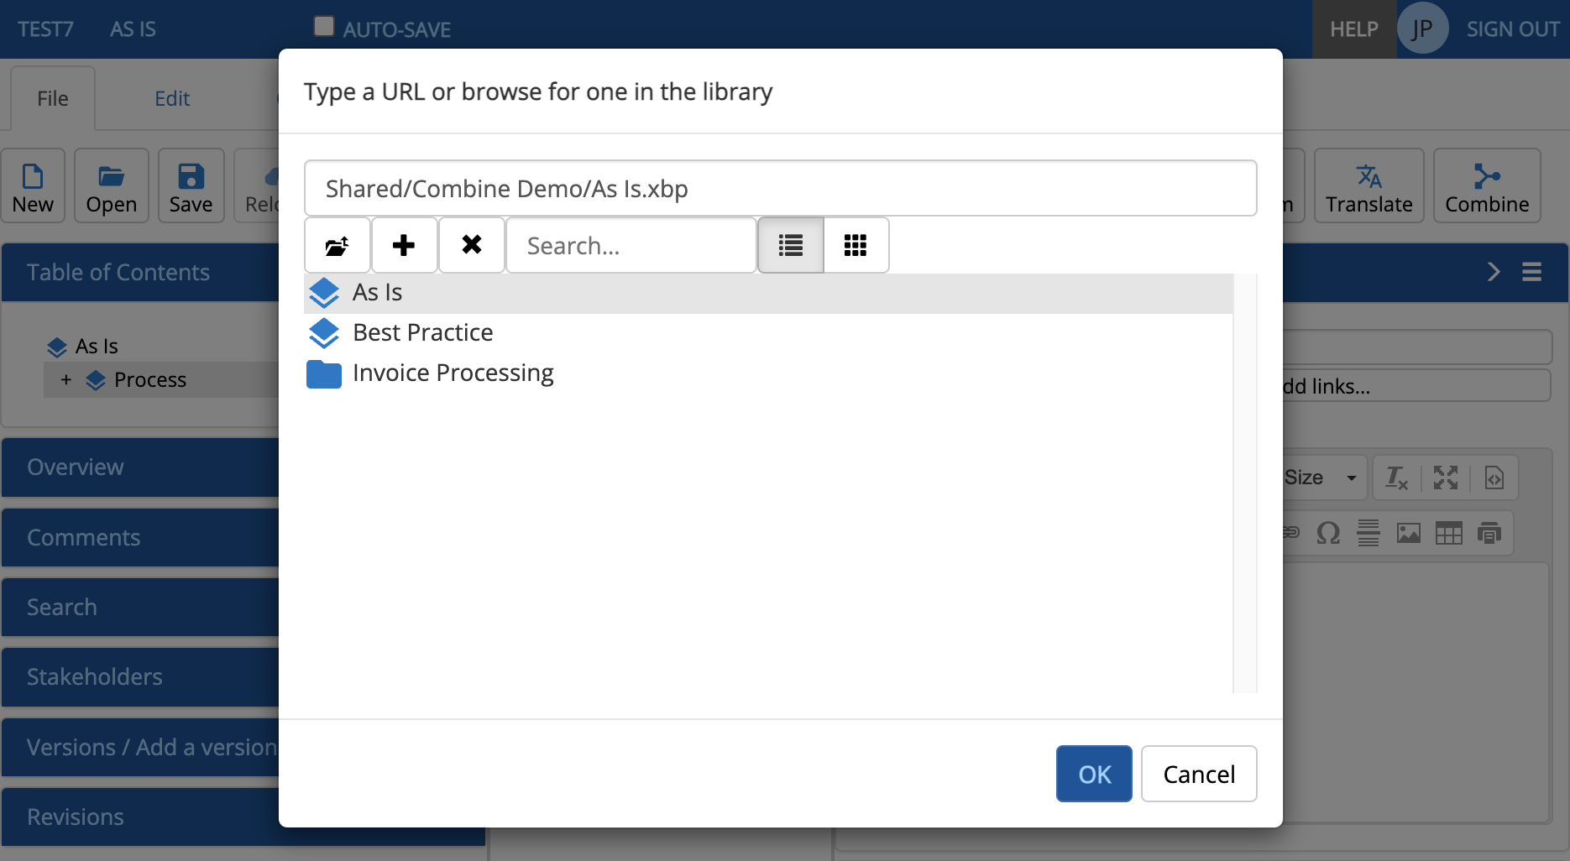Select the File tab
This screenshot has height=861, width=1570.
coord(52,99)
